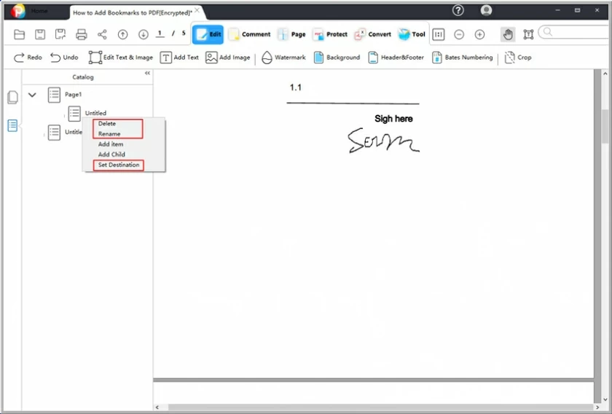
Task: Show the page thumbnails sidebar panel
Action: (12, 97)
